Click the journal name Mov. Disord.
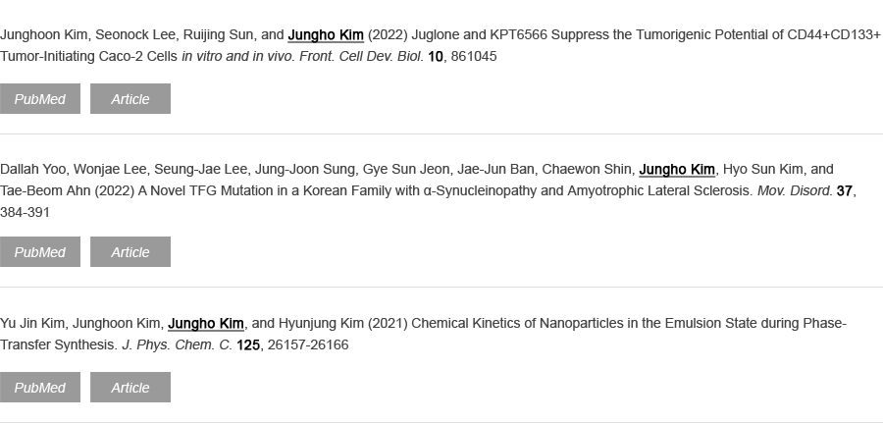This screenshot has width=883, height=423. pyautogui.click(x=795, y=191)
